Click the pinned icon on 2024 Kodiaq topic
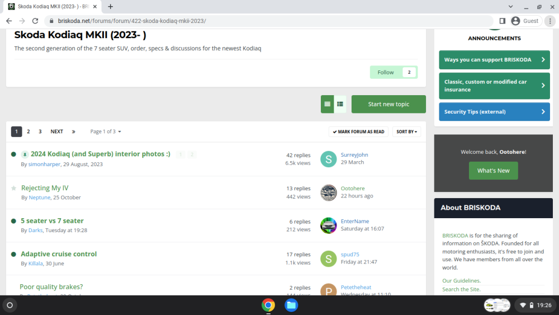The height and width of the screenshot is (315, 559). click(x=25, y=154)
